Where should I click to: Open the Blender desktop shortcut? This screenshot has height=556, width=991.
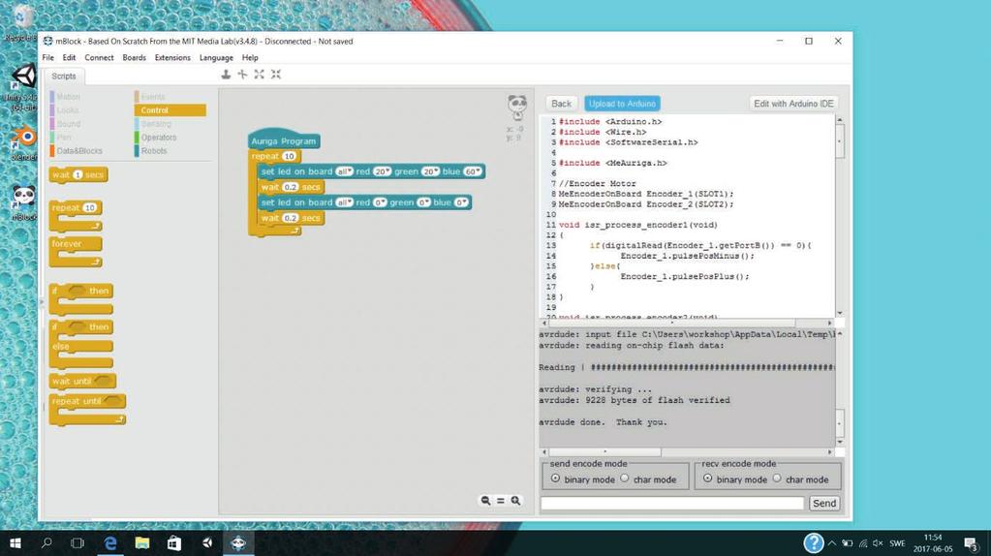pyautogui.click(x=24, y=142)
